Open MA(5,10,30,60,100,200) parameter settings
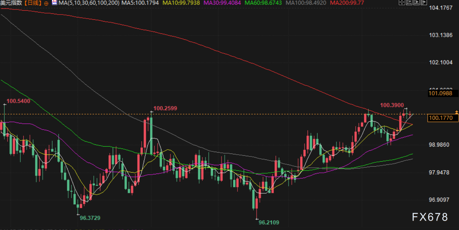The width and height of the screenshot is (459, 230). [x=89, y=3]
